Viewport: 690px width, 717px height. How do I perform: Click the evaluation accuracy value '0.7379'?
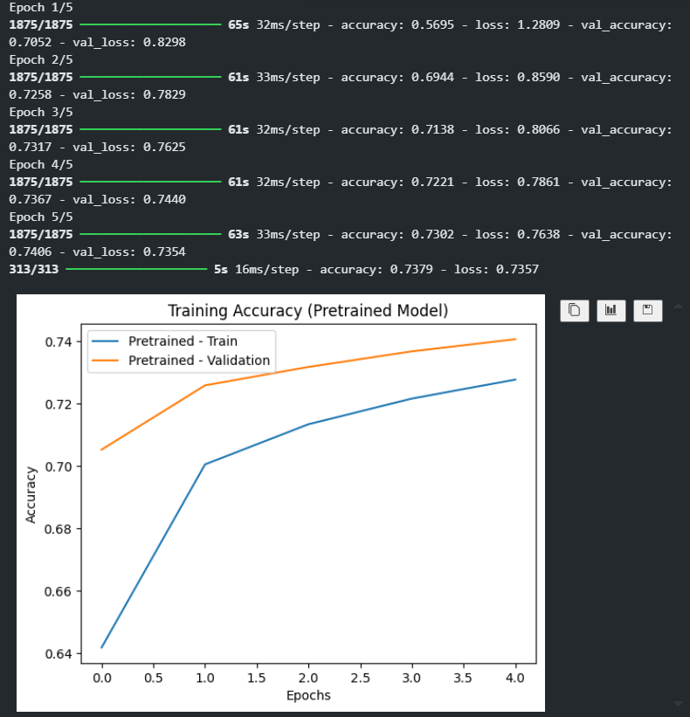click(x=411, y=269)
